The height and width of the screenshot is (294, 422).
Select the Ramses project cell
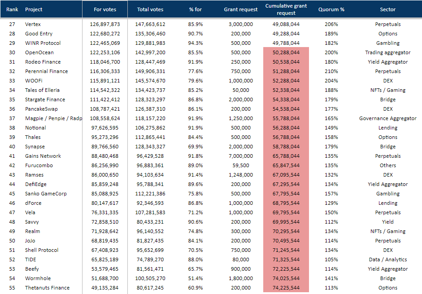(x=34, y=175)
